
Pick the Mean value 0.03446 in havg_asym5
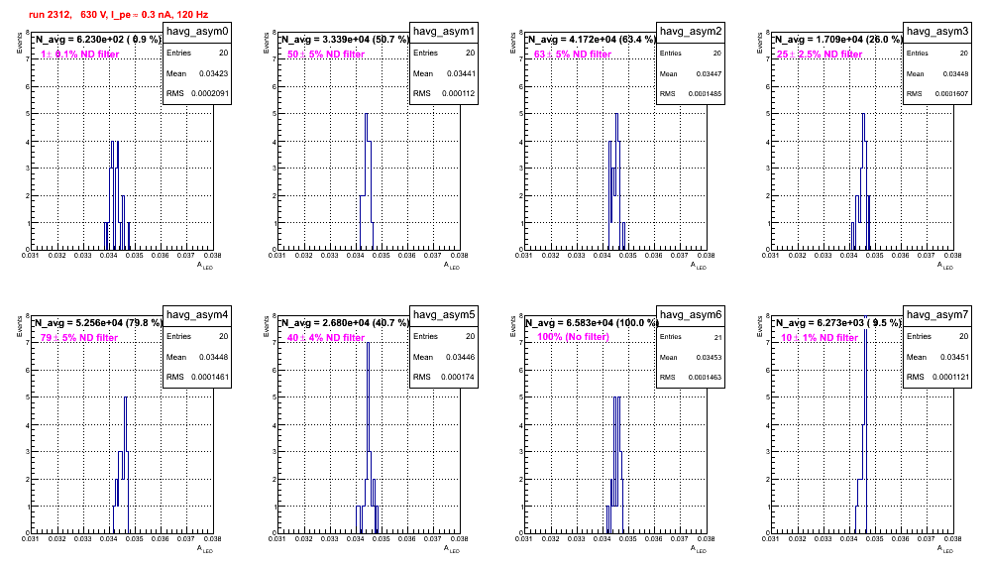point(461,357)
